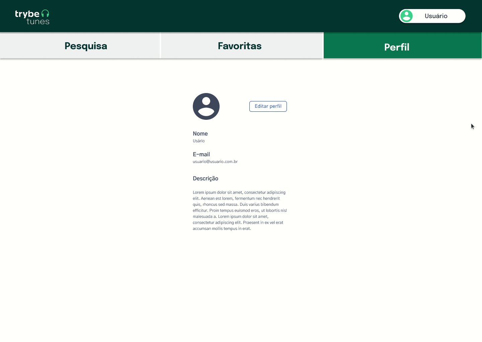Click the Usuário label in the header
The width and height of the screenshot is (482, 342).
click(436, 16)
